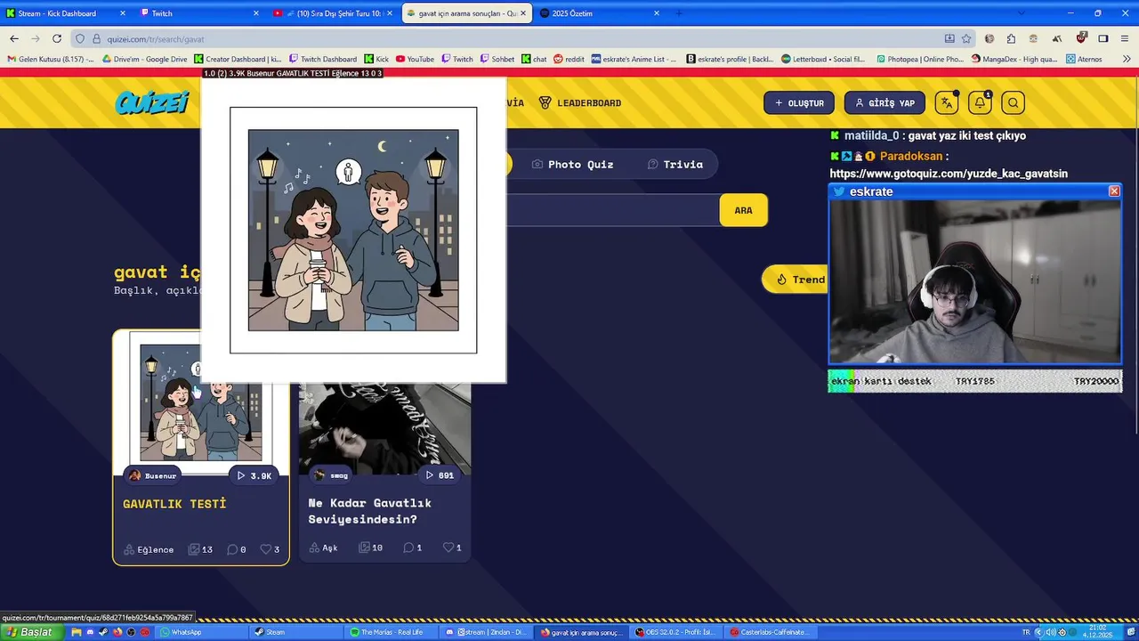Image resolution: width=1139 pixels, height=641 pixels.
Task: Click the GİRİŞ YAP login button
Action: [x=885, y=103]
